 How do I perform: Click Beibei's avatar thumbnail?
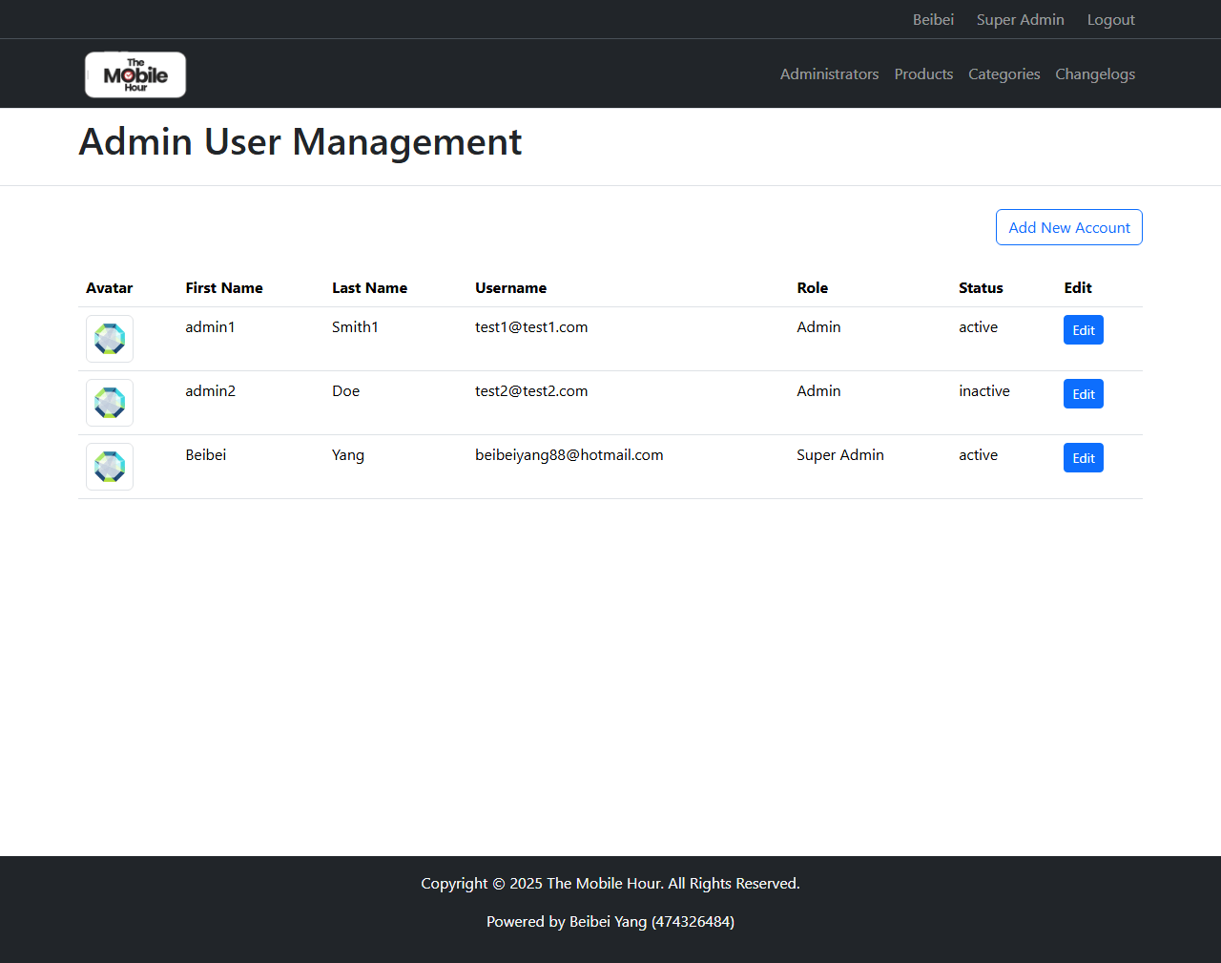(110, 467)
